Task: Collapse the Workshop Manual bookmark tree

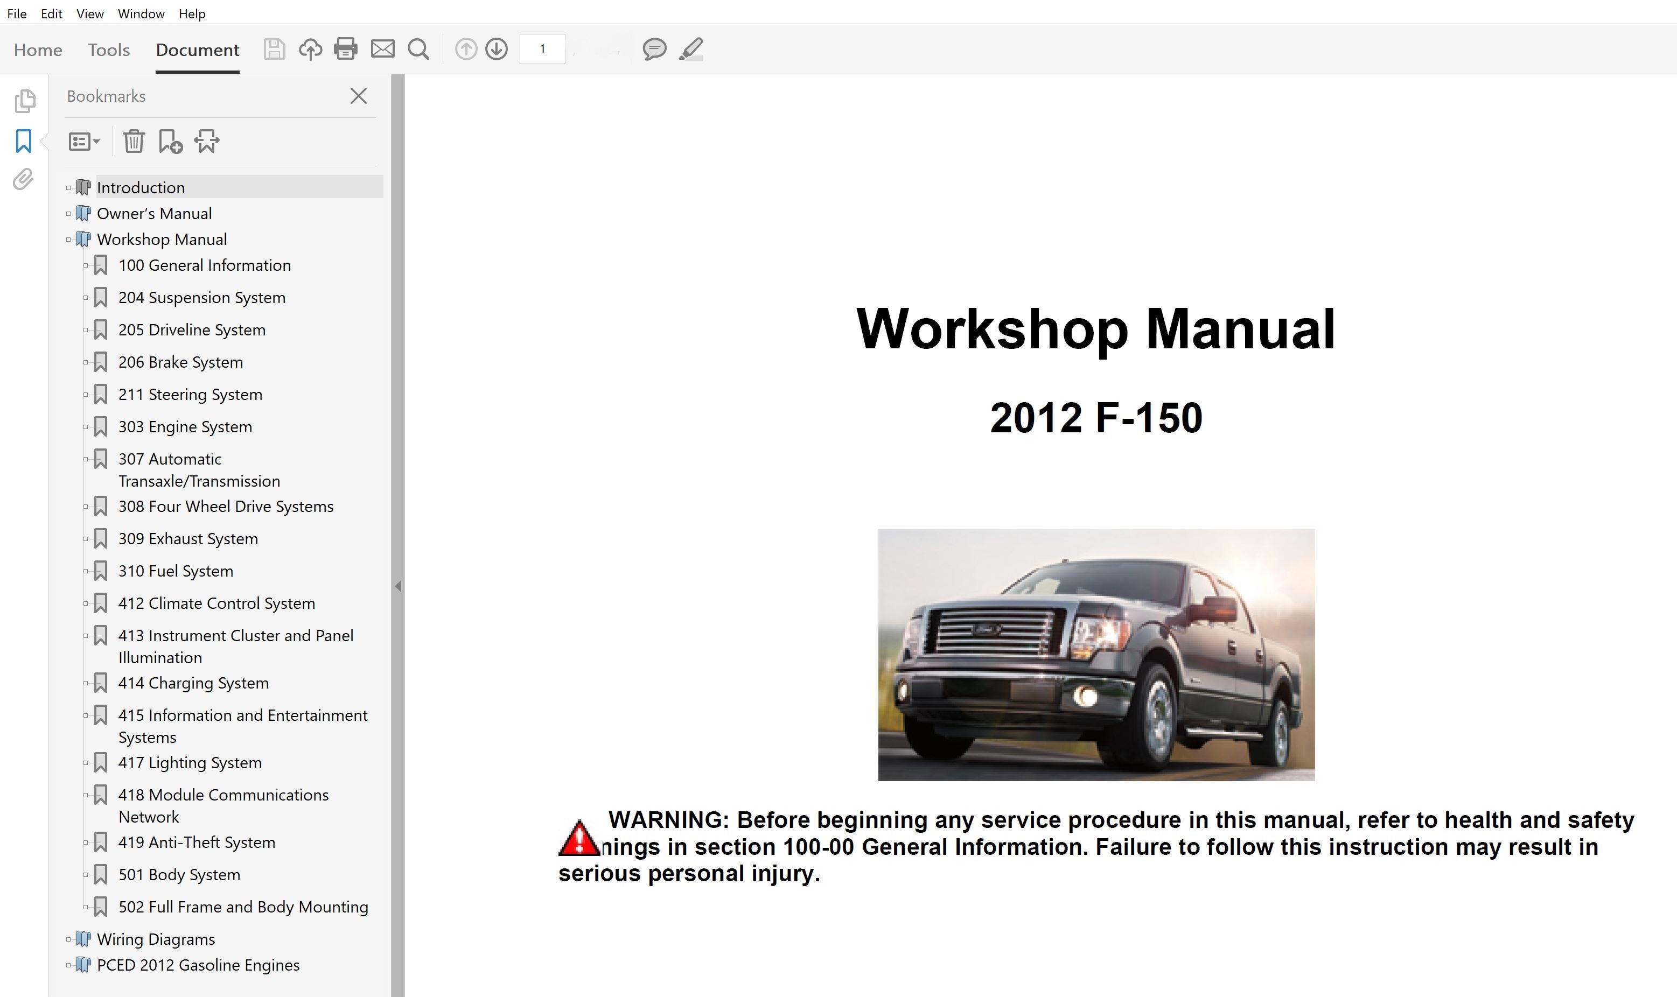Action: tap(68, 240)
